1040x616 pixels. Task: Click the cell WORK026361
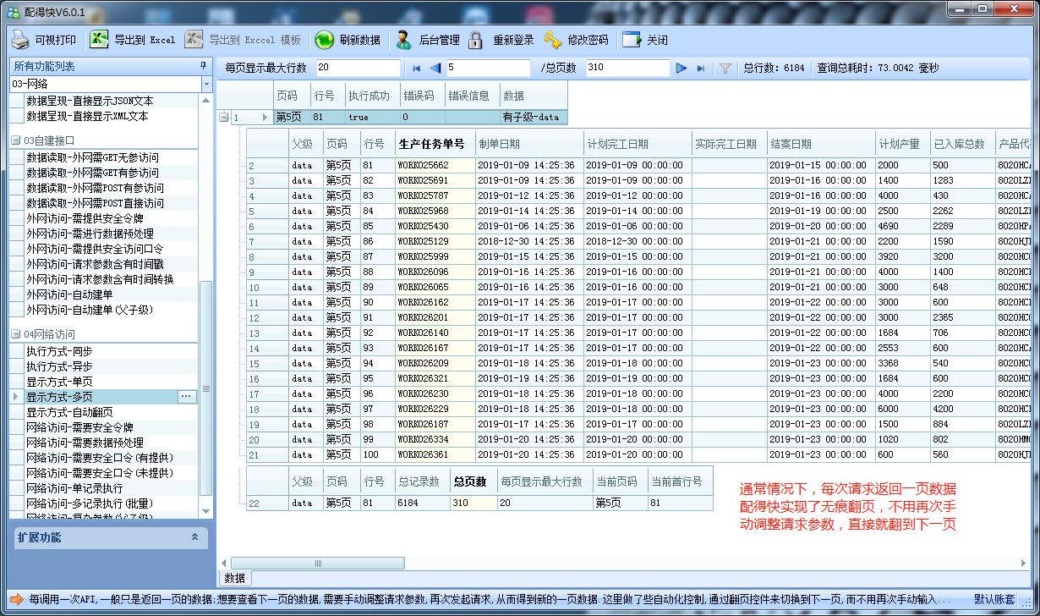tap(434, 454)
